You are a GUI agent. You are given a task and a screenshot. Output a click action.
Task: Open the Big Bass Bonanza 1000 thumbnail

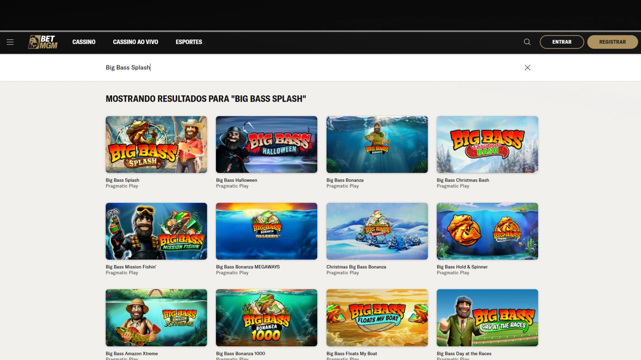(266, 318)
